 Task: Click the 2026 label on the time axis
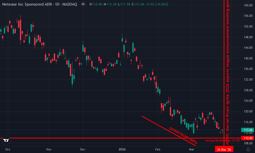click(122, 149)
